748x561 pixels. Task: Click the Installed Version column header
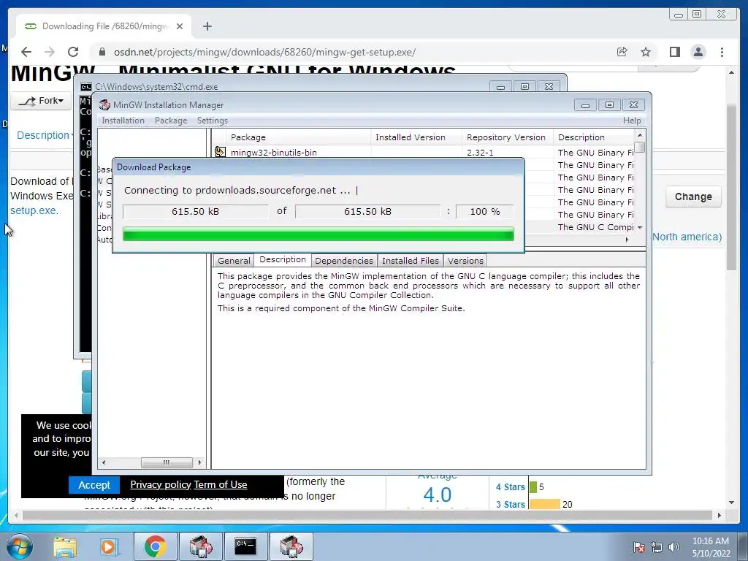416,137
